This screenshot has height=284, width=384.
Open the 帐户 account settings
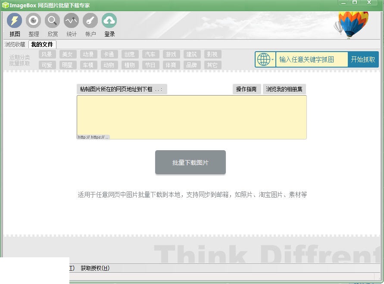(90, 25)
